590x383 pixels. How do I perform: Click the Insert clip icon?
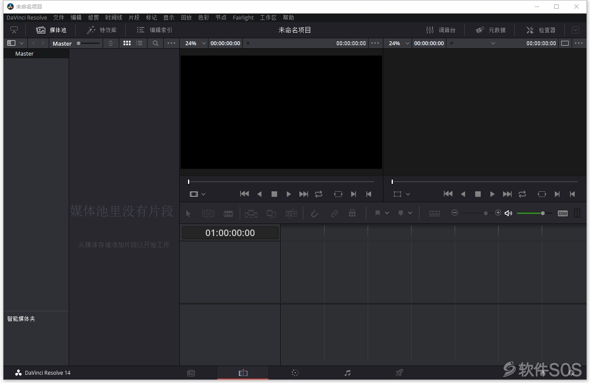tap(251, 213)
